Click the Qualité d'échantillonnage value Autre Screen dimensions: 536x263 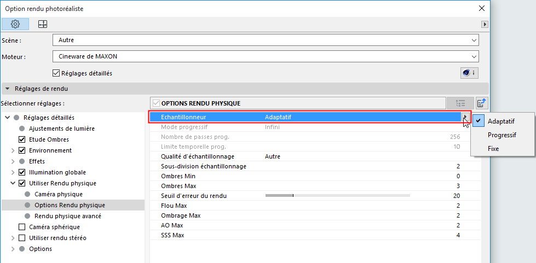click(x=273, y=156)
